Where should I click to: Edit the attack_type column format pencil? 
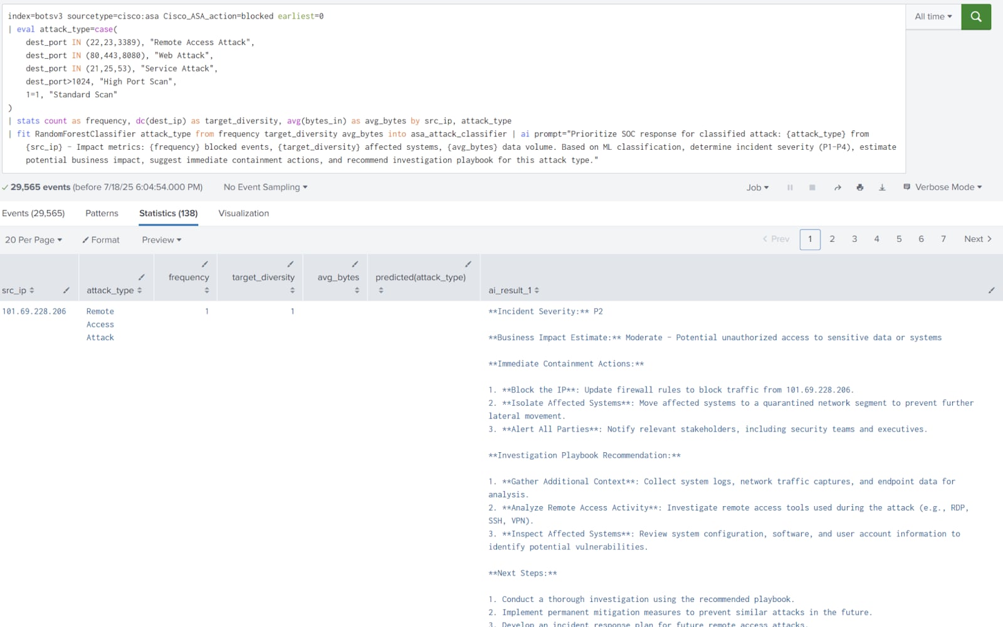tap(142, 277)
